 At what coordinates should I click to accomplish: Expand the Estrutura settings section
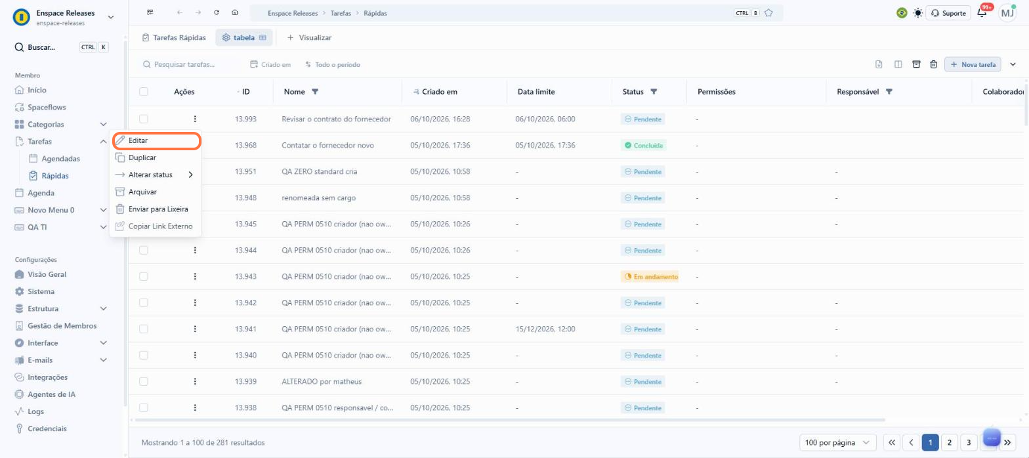pos(103,308)
